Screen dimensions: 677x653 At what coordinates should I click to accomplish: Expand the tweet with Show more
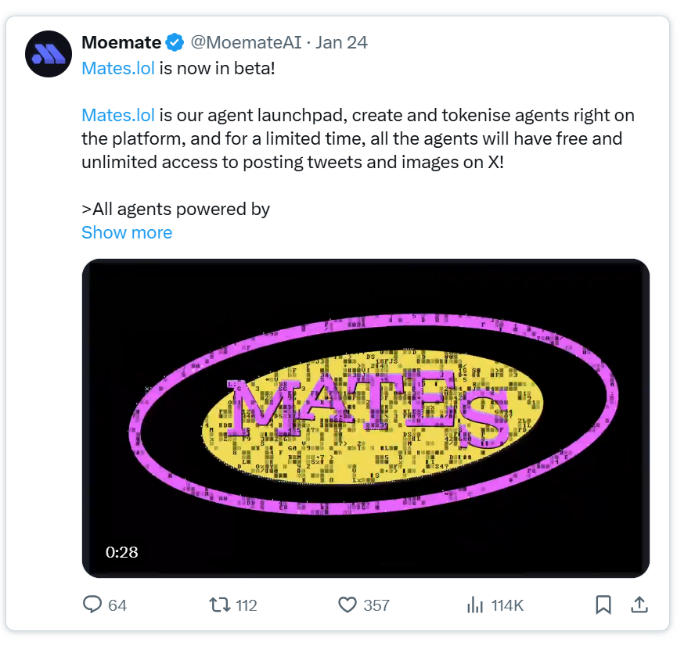pyautogui.click(x=127, y=233)
